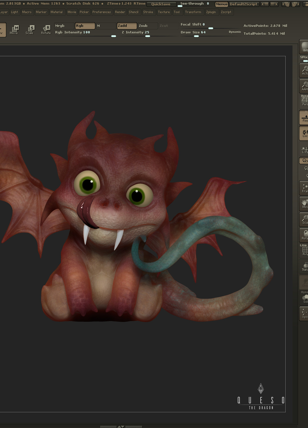The image size is (308, 428).
Task: Toggle Dynamic Solo mode
Action: pyautogui.click(x=304, y=298)
